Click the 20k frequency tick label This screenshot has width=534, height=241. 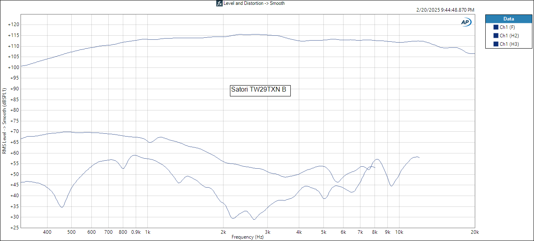pyautogui.click(x=475, y=232)
